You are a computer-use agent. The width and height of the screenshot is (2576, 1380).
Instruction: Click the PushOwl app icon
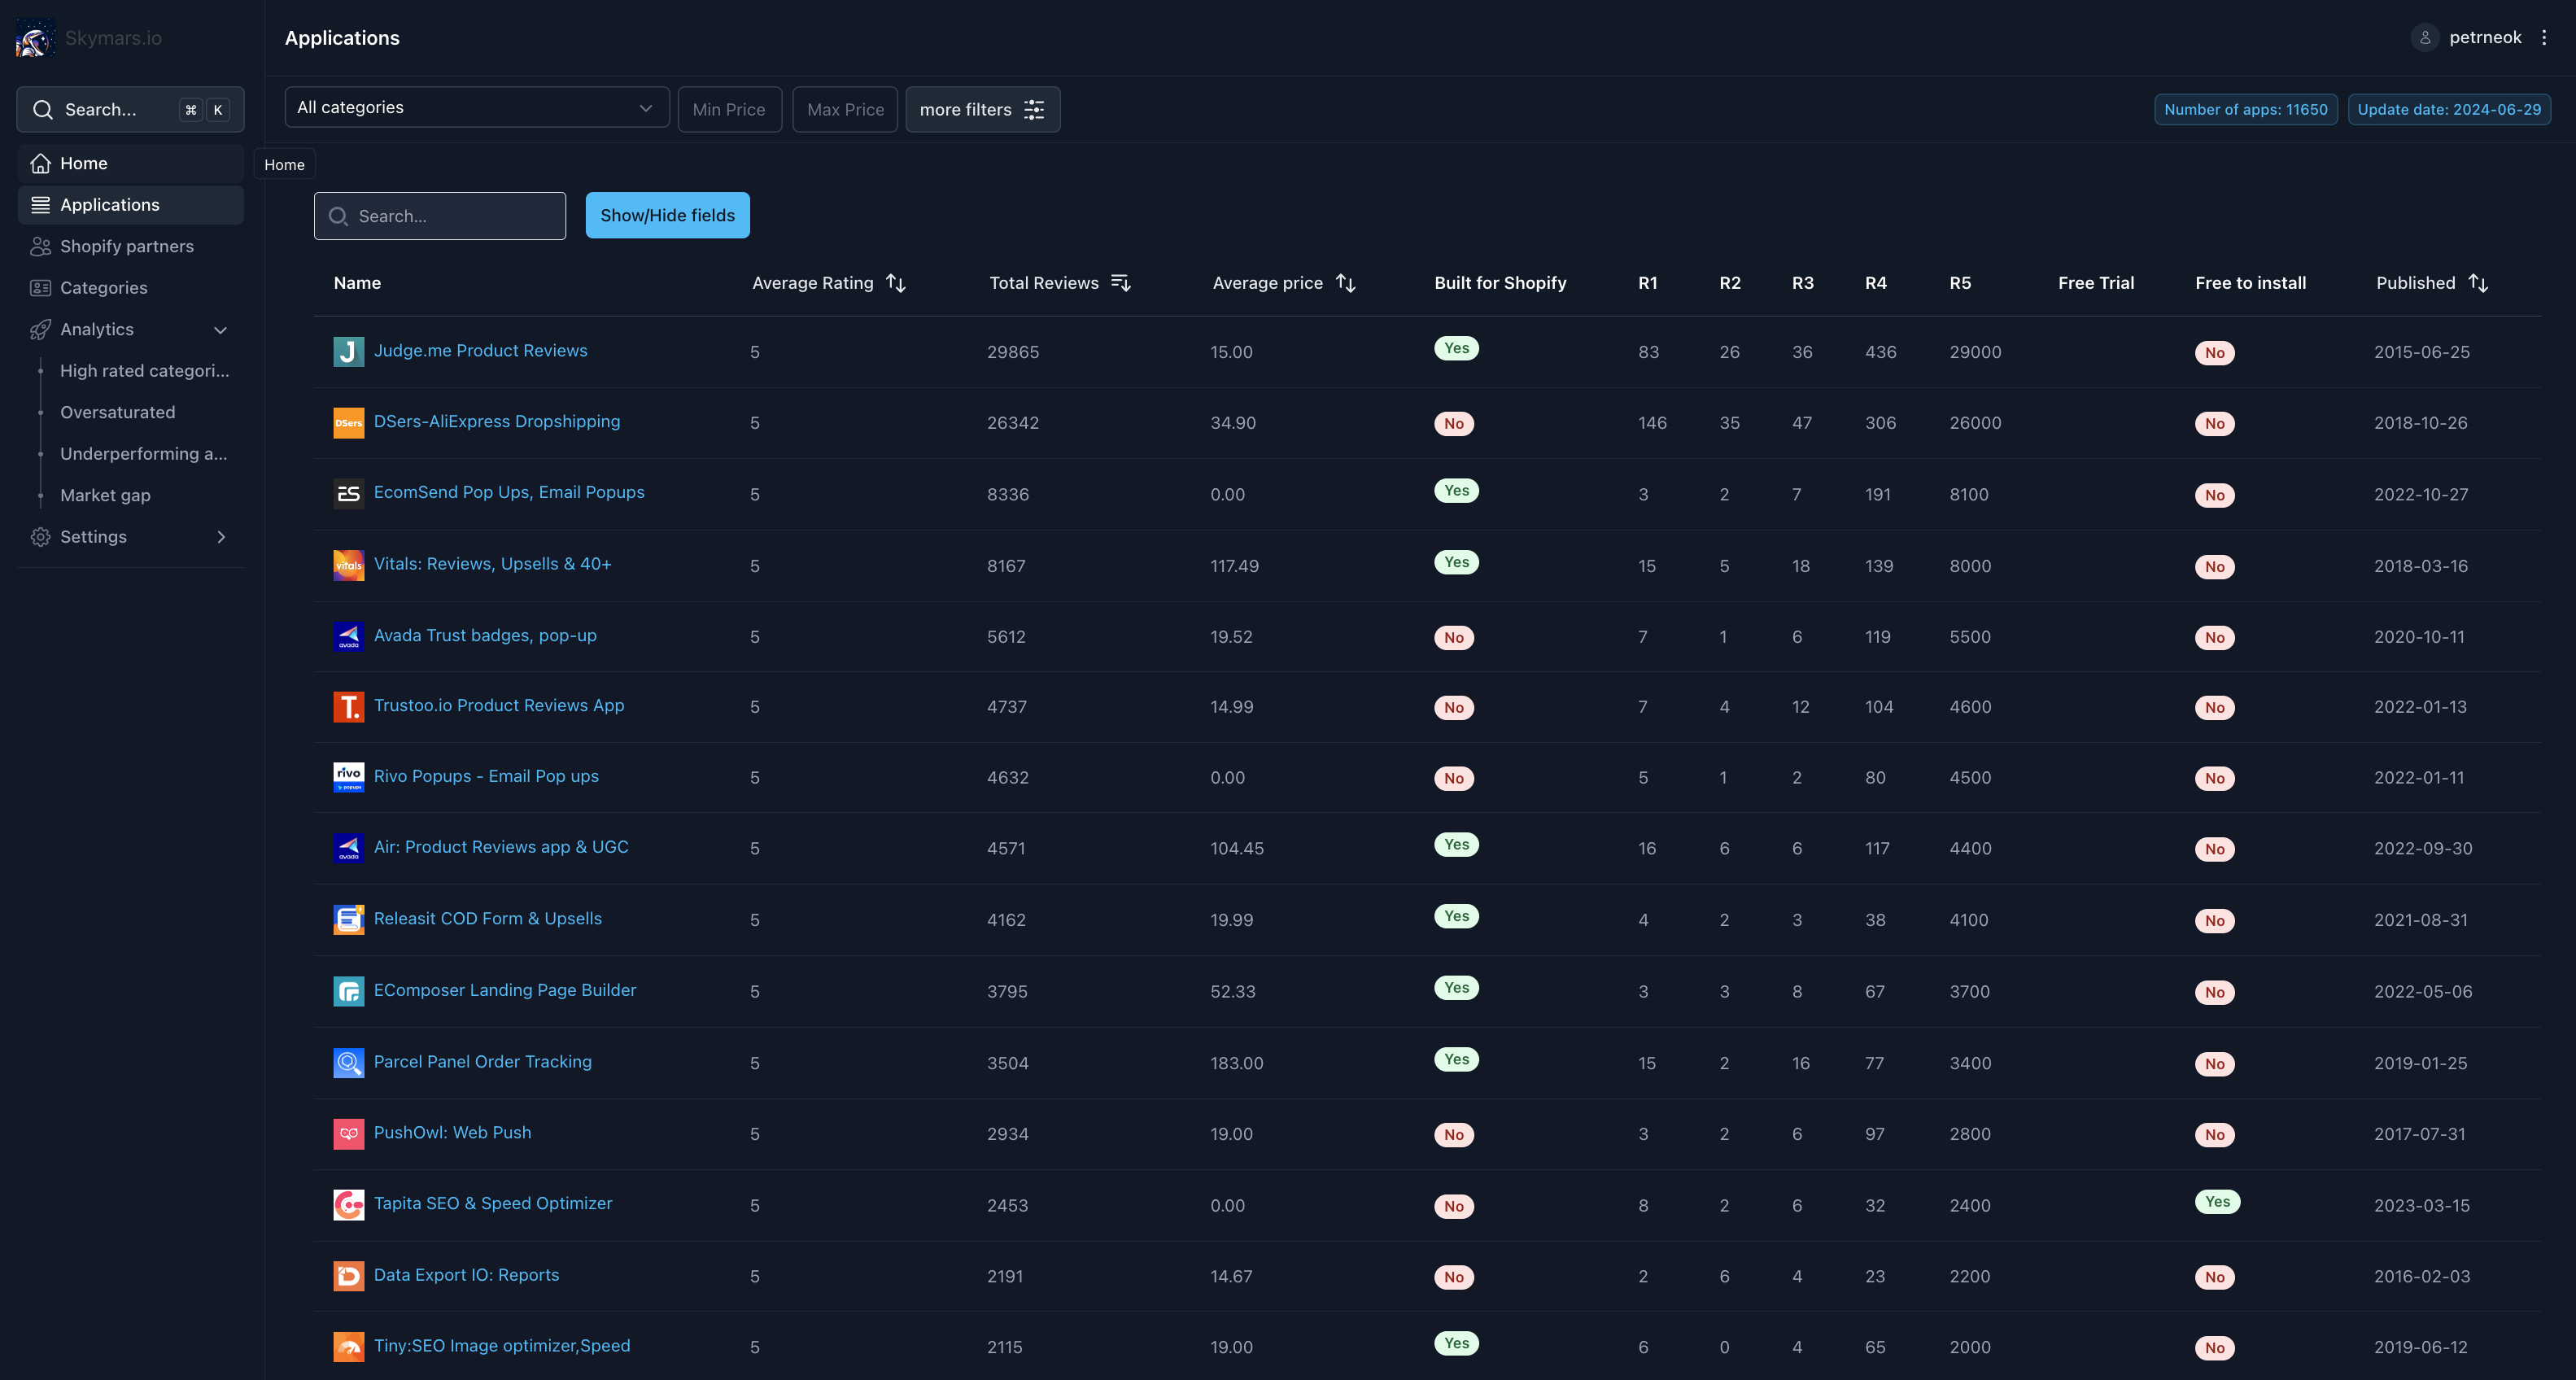(349, 1134)
